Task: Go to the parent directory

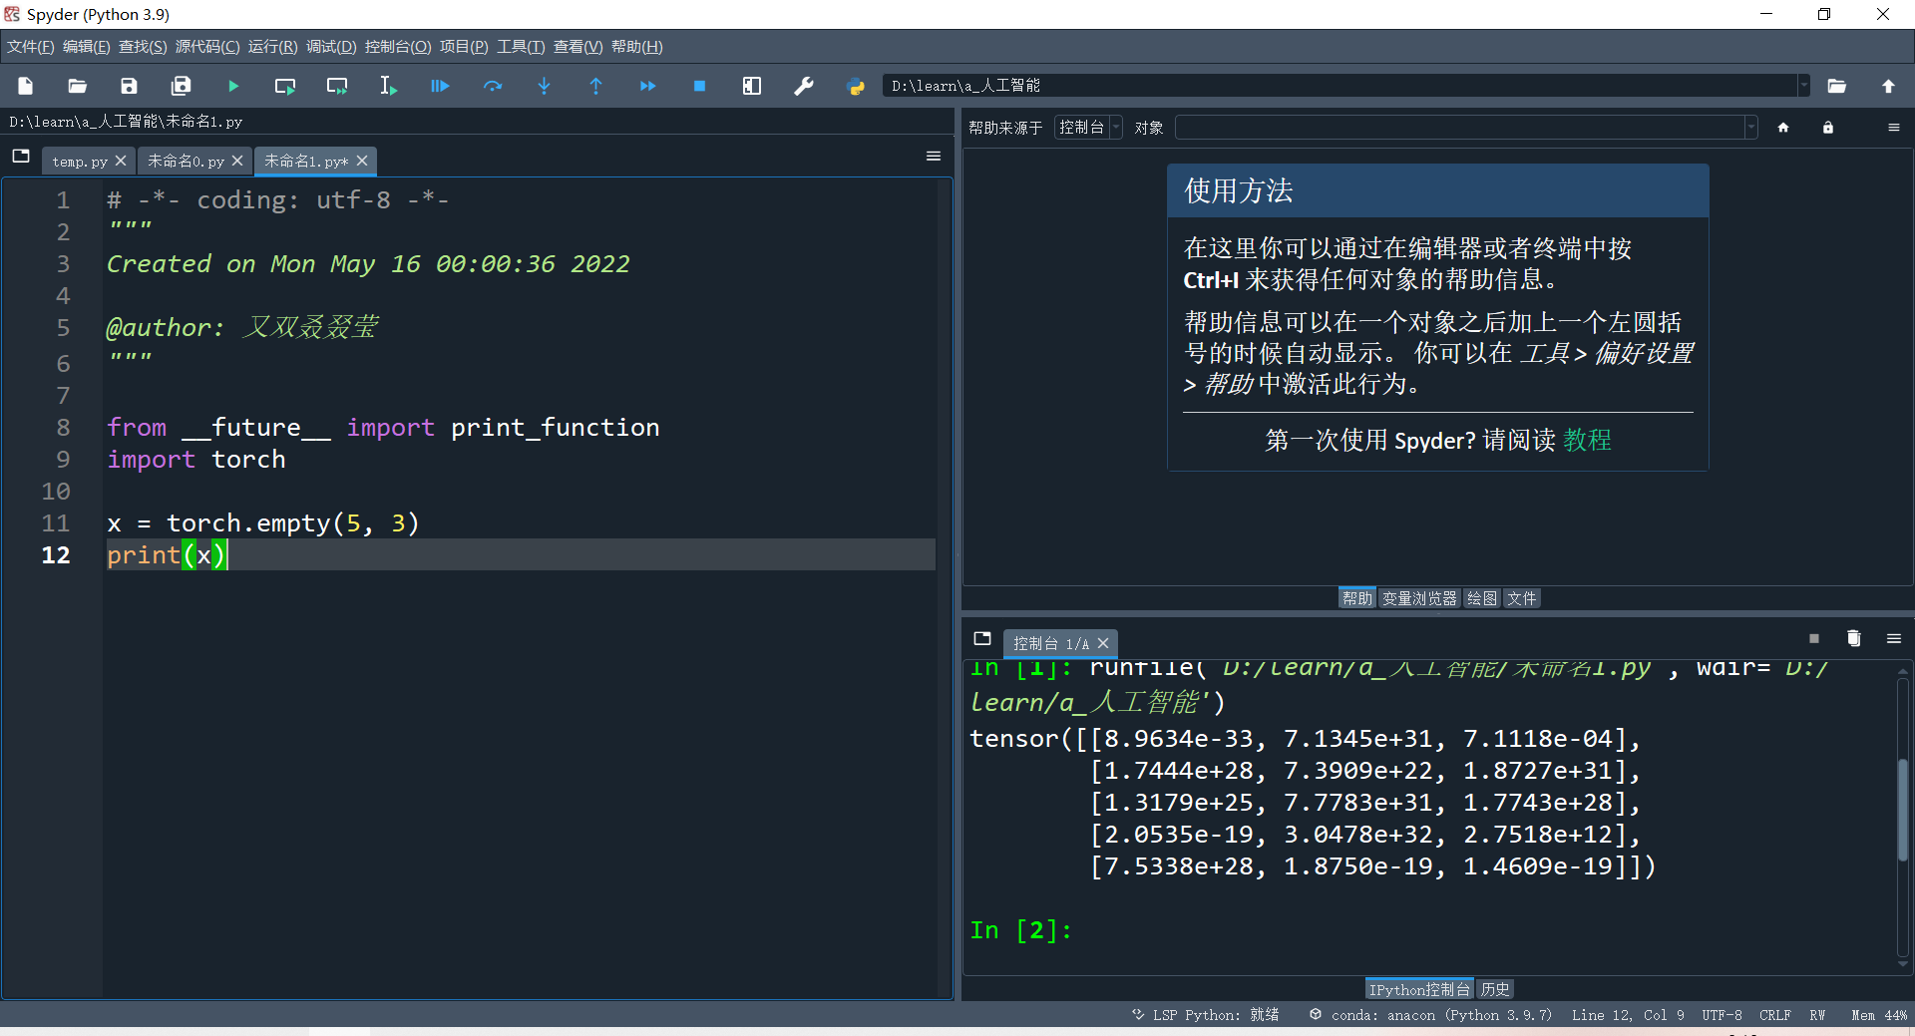Action: point(1889,86)
